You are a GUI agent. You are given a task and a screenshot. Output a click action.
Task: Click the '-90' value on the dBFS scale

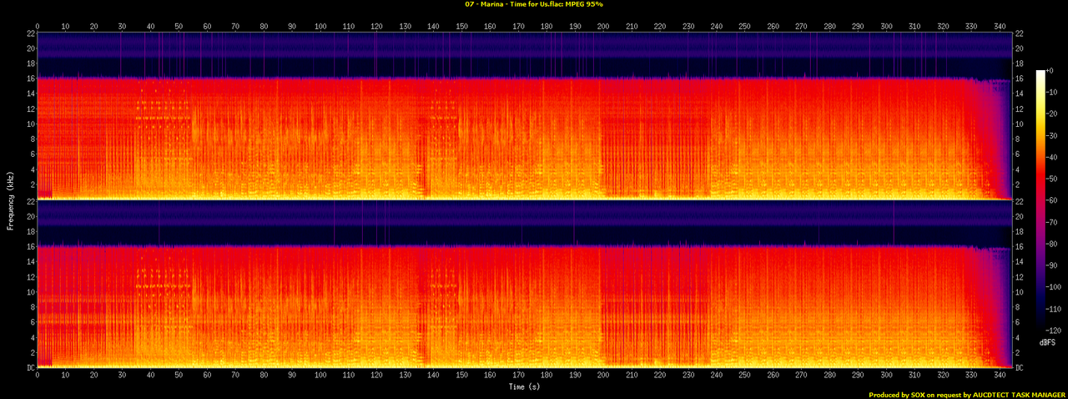coord(1052,266)
